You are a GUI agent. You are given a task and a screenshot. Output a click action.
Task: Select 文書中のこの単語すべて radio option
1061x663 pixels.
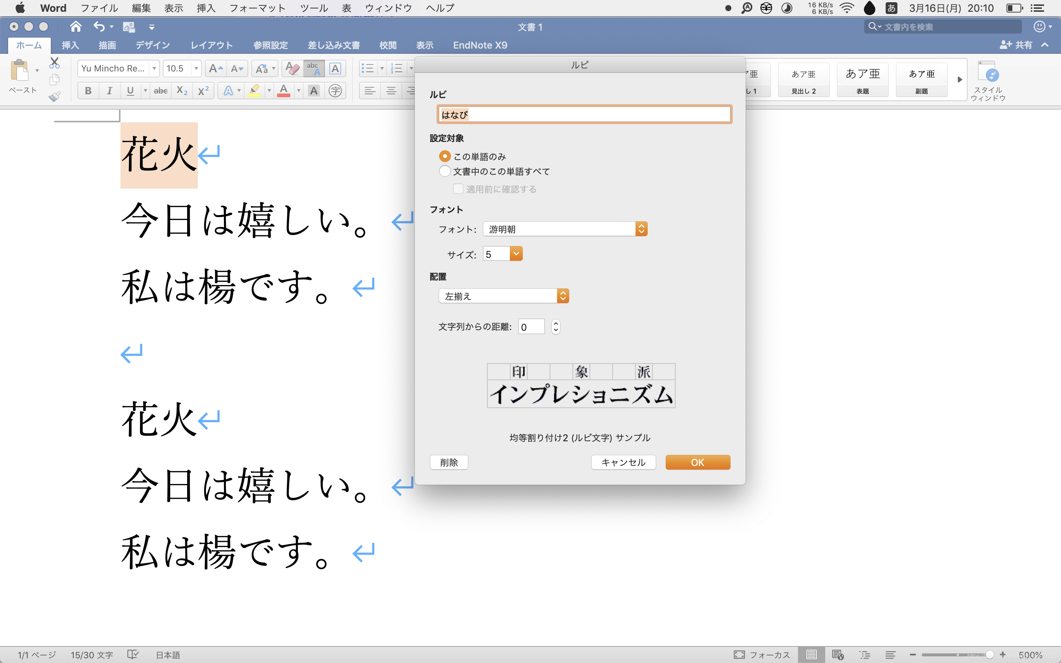(445, 171)
